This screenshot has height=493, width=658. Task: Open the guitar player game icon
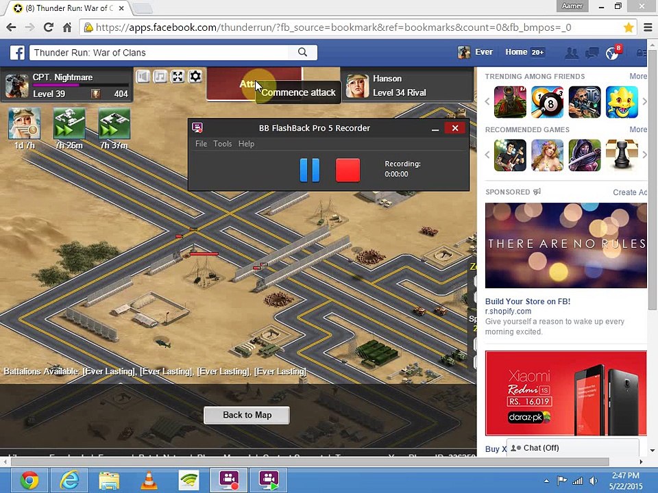510,155
